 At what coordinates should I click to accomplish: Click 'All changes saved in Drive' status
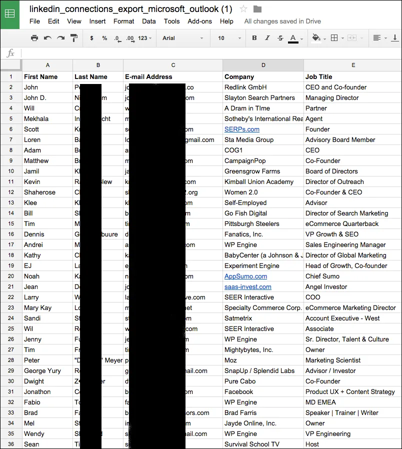282,21
